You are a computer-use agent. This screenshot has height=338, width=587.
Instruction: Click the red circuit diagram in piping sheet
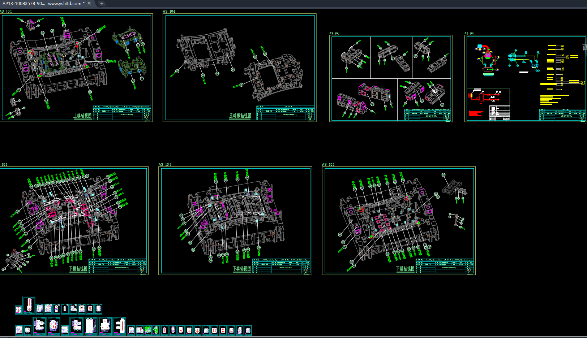pyautogui.click(x=485, y=96)
